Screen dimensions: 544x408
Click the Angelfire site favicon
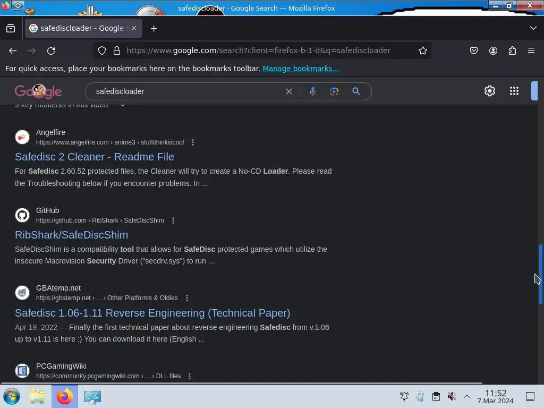(x=22, y=137)
